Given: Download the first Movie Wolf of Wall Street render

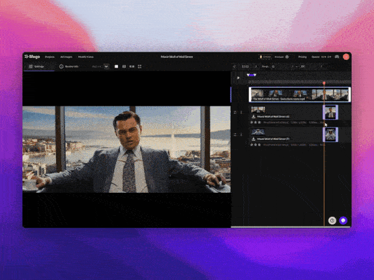Looking at the screenshot, I should click(x=253, y=116).
